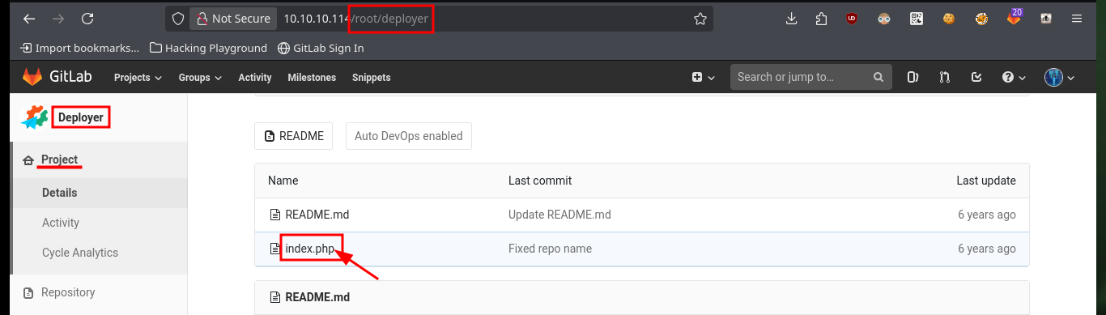Click the Auto DevOps enabled button

[409, 136]
